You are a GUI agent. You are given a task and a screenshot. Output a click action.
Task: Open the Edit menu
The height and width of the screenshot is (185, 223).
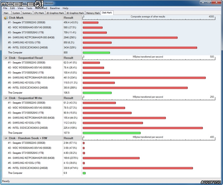pyautogui.click(x=13, y=8)
